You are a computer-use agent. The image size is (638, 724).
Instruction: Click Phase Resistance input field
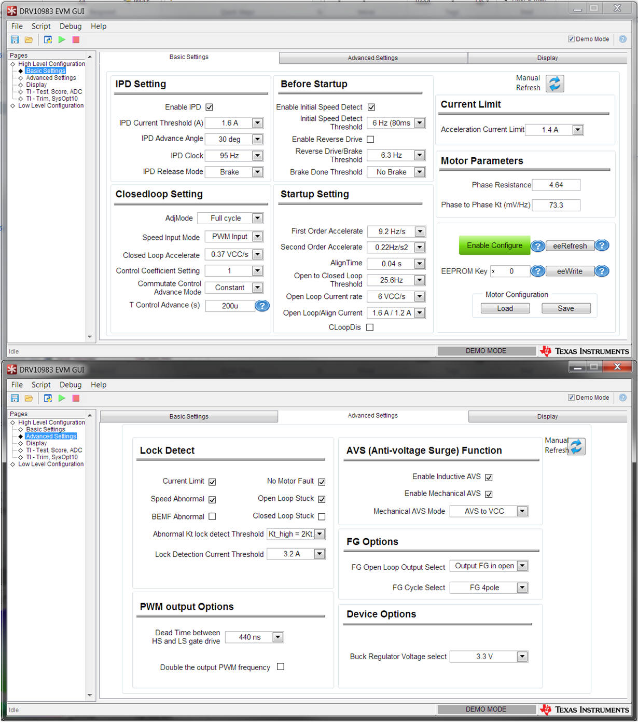[556, 185]
